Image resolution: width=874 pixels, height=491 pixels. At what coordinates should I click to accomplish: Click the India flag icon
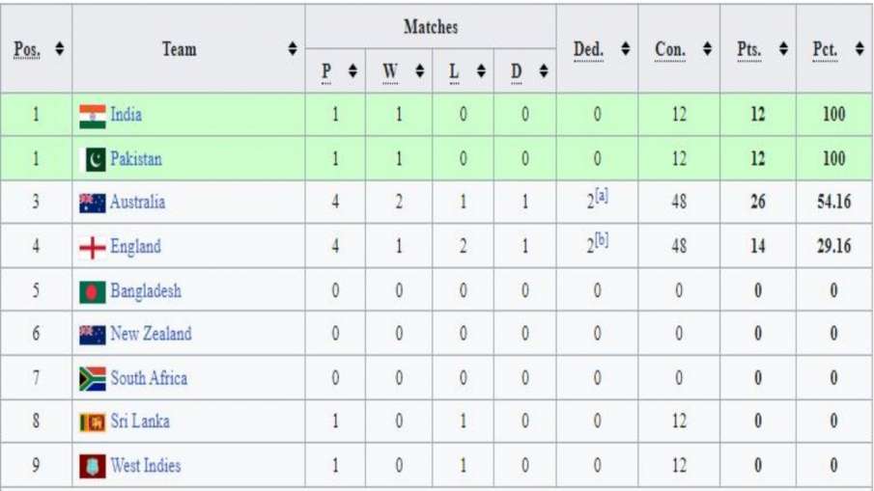pyautogui.click(x=93, y=116)
